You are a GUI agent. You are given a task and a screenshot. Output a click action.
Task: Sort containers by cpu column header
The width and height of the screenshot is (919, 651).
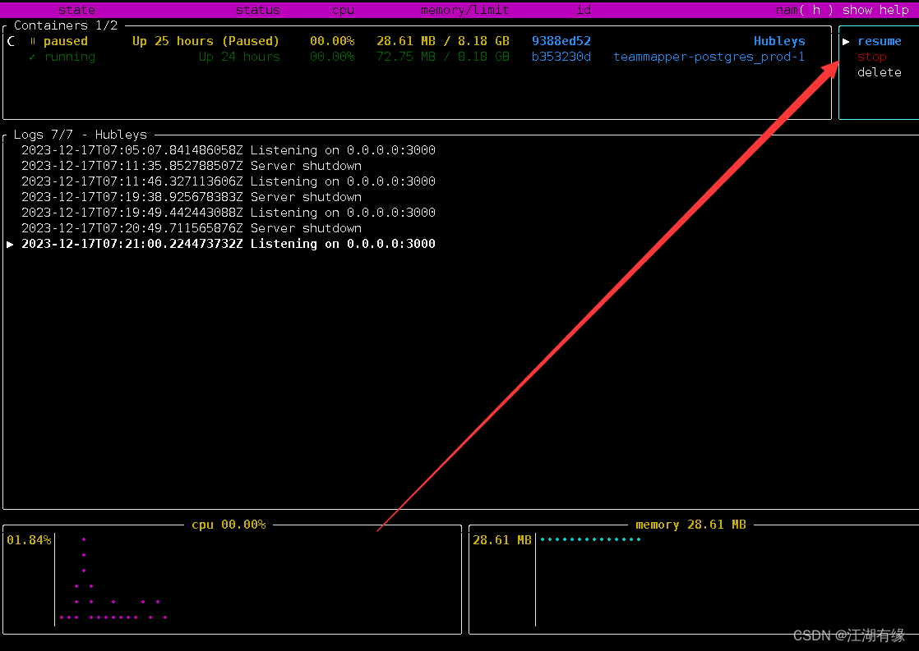pyautogui.click(x=343, y=10)
